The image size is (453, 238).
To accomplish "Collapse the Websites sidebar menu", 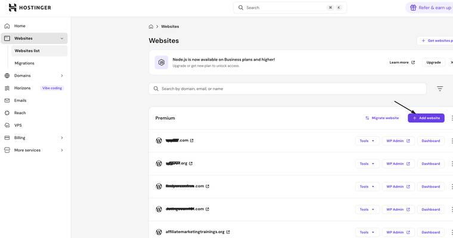I will [x=62, y=39].
